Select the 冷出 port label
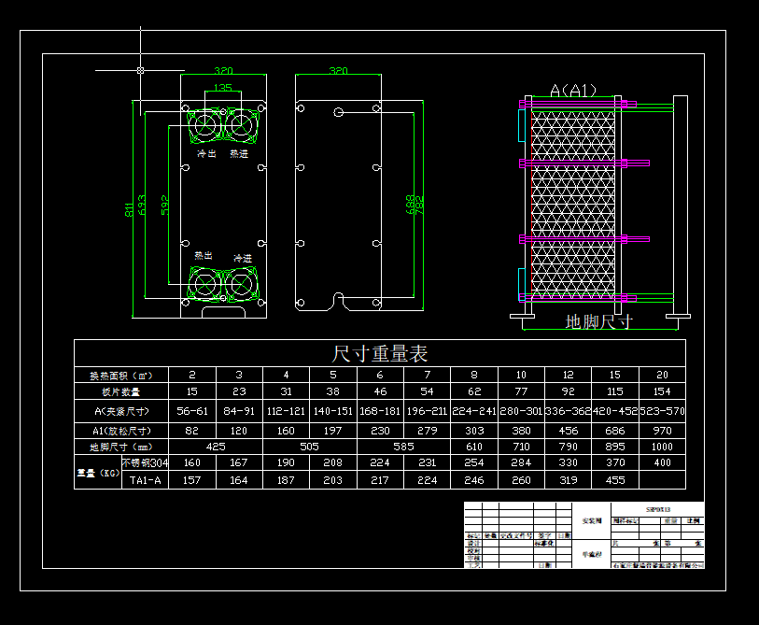Image resolution: width=759 pixels, height=625 pixels. (x=207, y=154)
